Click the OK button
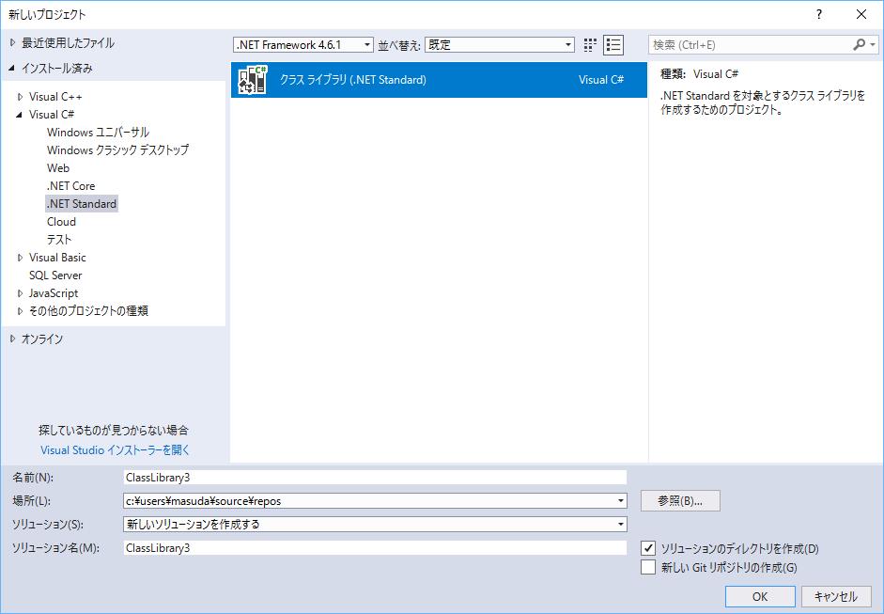Viewport: 884px width, 614px height. (759, 596)
